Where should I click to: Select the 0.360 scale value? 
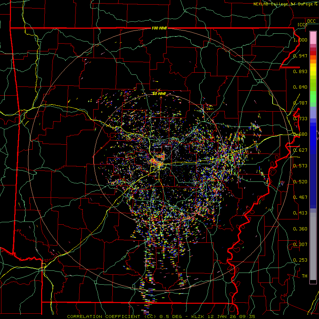tap(300, 229)
